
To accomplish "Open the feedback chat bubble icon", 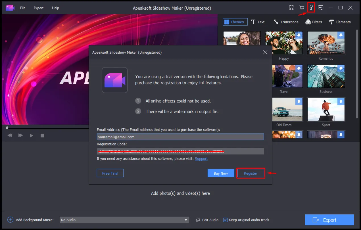I will [321, 8].
